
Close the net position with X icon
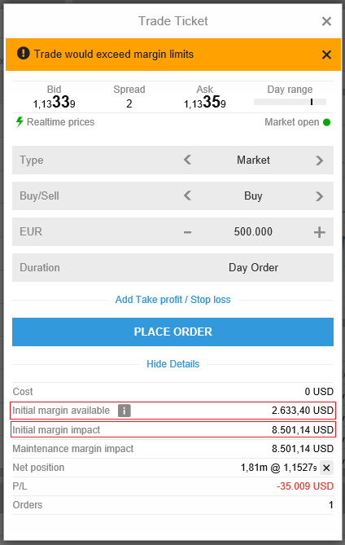[326, 468]
